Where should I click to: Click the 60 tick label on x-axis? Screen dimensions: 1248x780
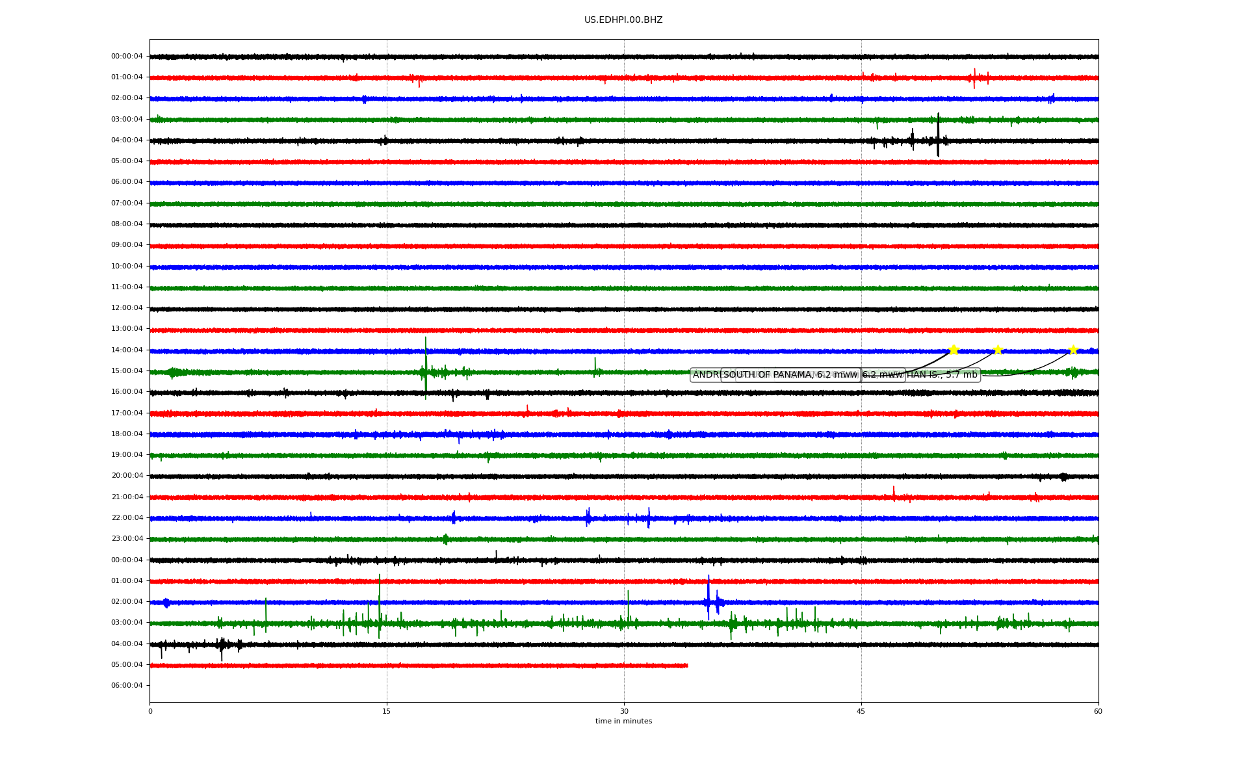(1098, 712)
